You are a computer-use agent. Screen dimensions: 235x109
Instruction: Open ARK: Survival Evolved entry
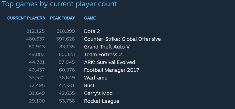109,62
